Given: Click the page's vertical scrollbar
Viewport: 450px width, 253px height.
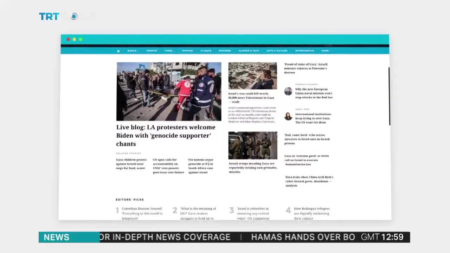Looking at the screenshot, I should point(389,96).
